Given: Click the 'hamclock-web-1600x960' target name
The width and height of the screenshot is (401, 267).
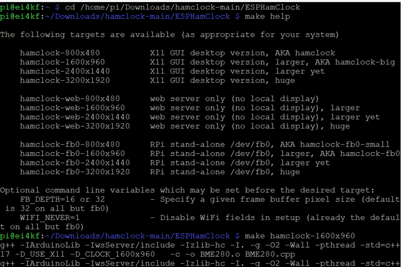Looking at the screenshot, I should pyautogui.click(x=73, y=108).
